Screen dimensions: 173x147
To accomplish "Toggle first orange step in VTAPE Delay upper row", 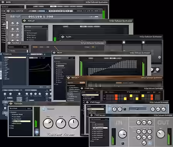I will coord(116,96).
